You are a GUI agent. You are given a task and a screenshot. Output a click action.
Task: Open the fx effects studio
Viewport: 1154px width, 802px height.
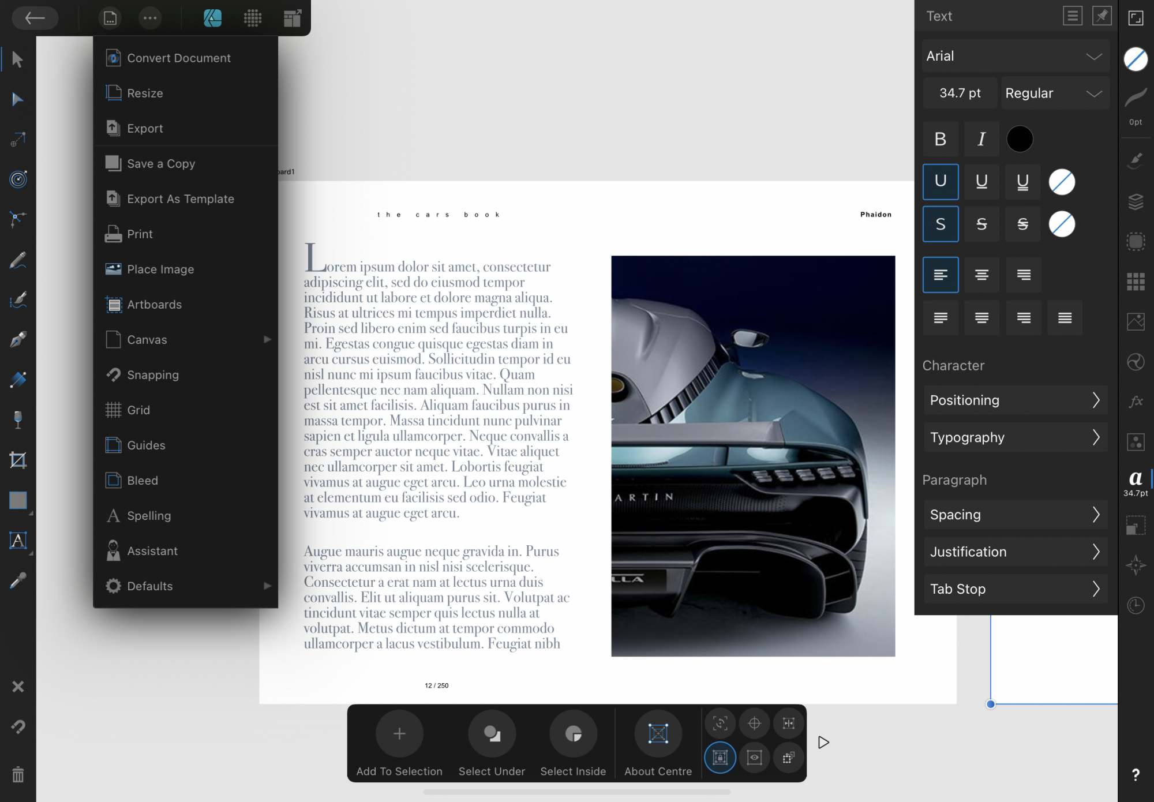coord(1136,402)
